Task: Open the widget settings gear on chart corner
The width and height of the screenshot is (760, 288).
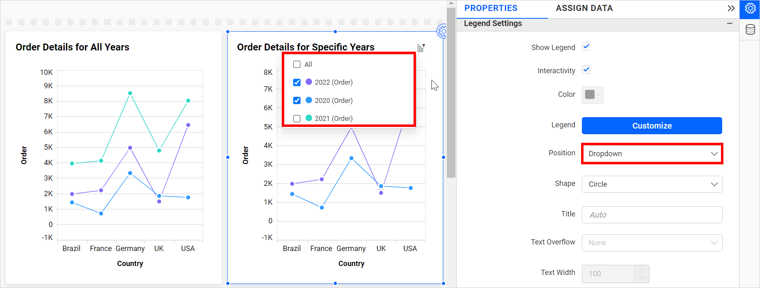Action: coord(442,31)
